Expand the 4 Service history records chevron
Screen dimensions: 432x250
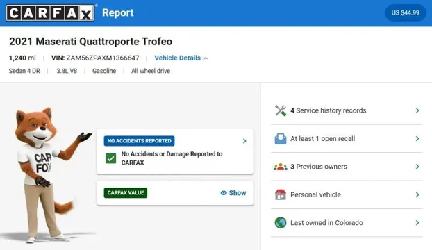417,110
